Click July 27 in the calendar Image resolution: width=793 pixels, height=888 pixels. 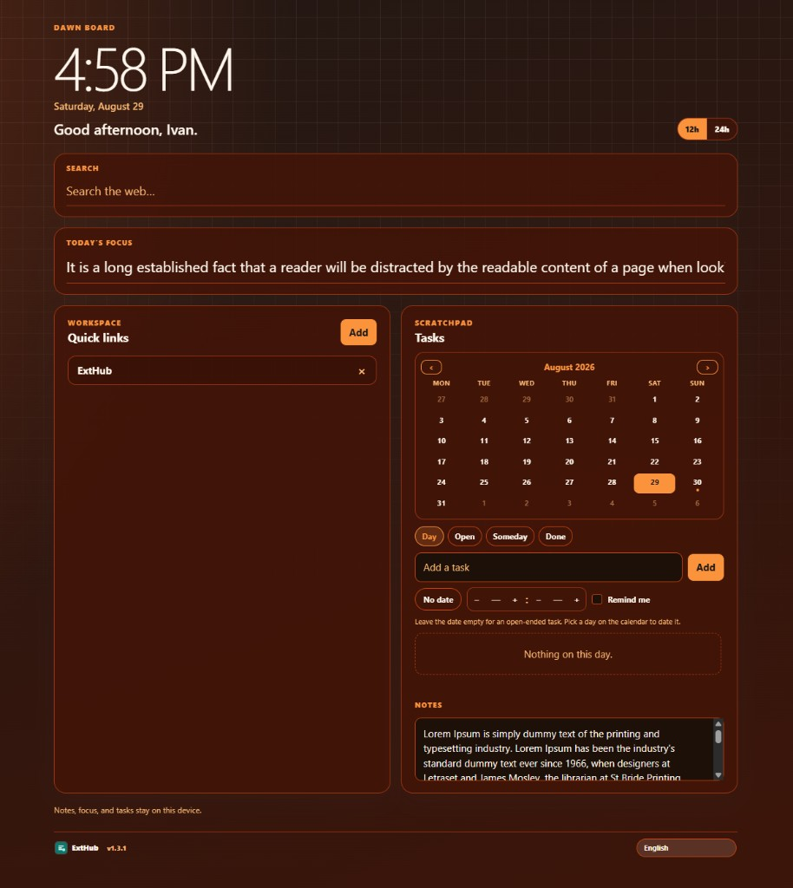(x=442, y=400)
